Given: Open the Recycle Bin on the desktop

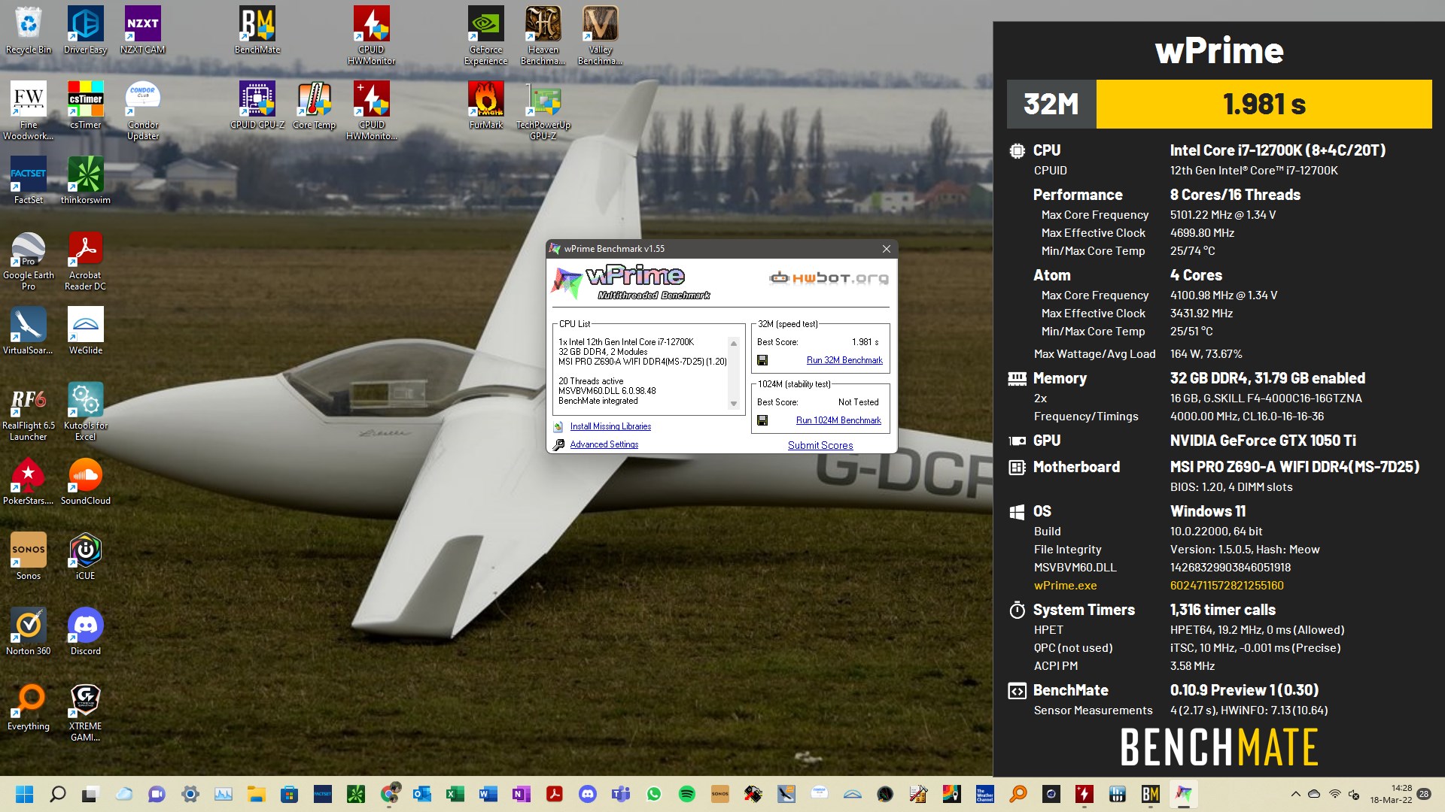Looking at the screenshot, I should point(29,30).
